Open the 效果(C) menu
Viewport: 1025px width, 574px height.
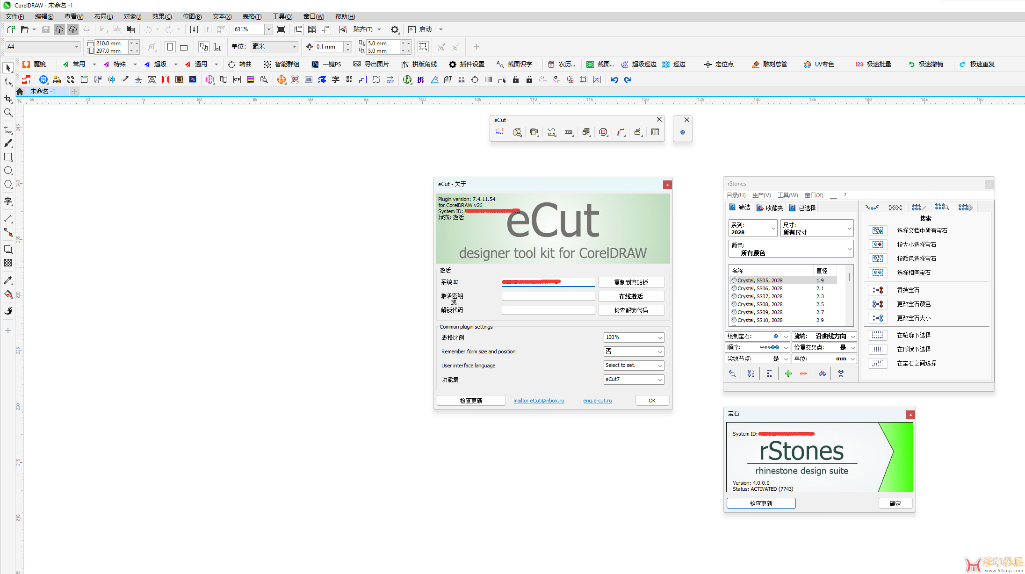(x=162, y=16)
